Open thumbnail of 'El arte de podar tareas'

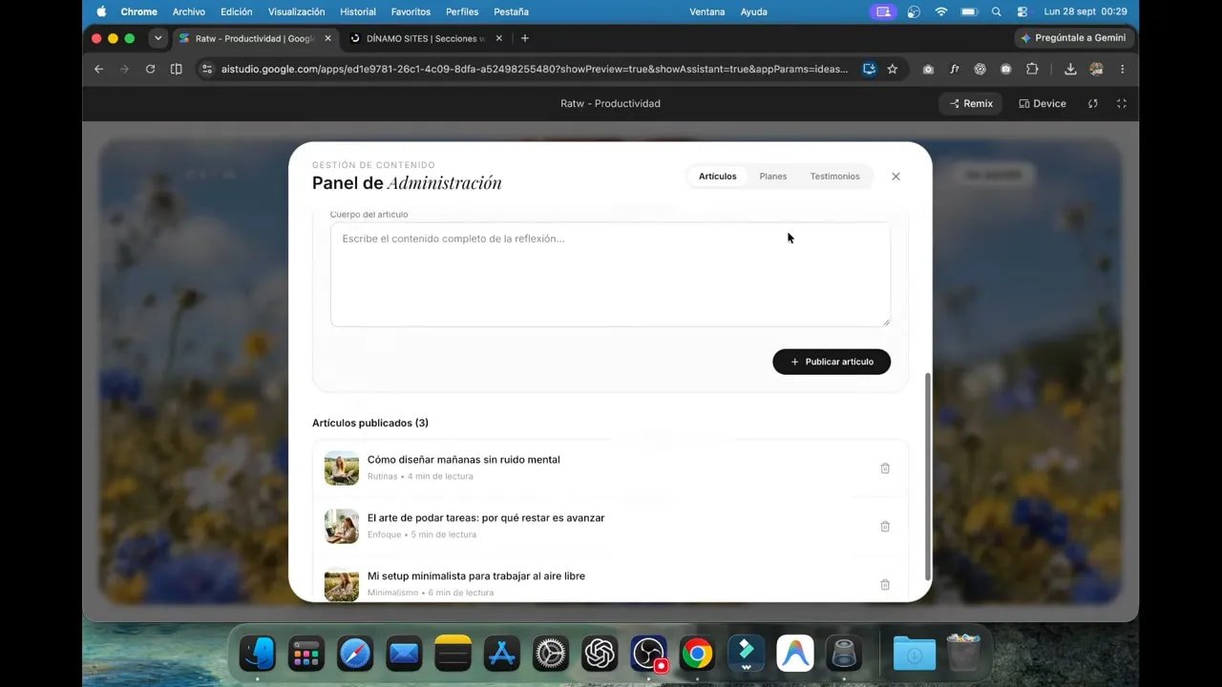point(342,526)
